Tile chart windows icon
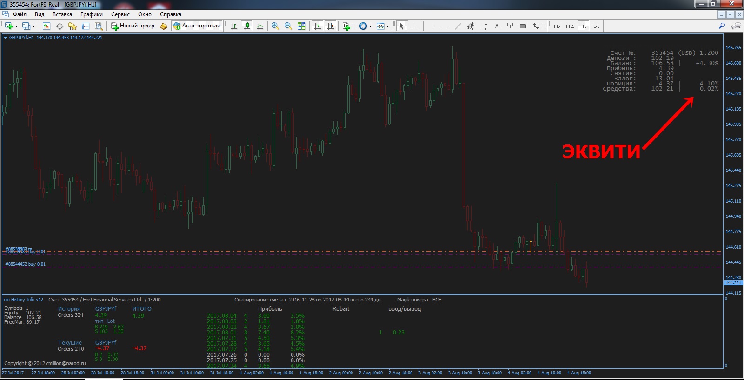Screen dimensions: 744x380 tap(301, 26)
